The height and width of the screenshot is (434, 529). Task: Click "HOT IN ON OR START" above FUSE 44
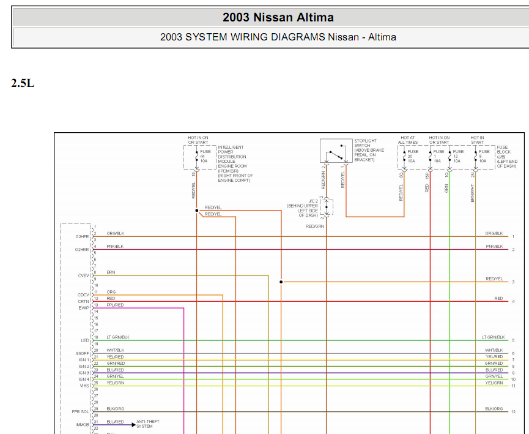click(198, 140)
